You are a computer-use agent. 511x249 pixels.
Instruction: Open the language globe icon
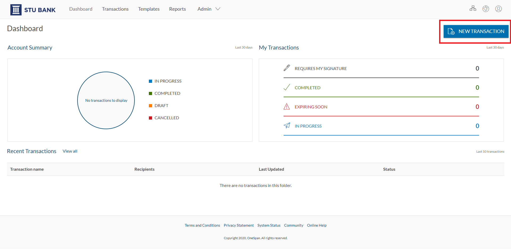486,9
